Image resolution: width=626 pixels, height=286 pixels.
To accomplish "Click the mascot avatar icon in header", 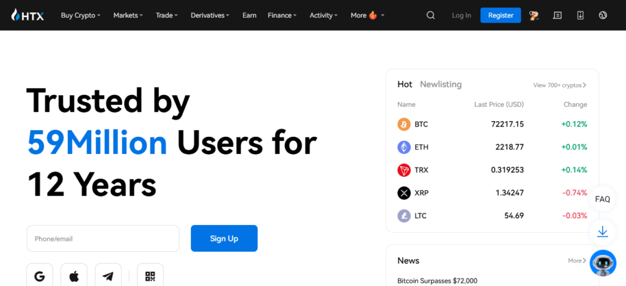I will tap(534, 15).
